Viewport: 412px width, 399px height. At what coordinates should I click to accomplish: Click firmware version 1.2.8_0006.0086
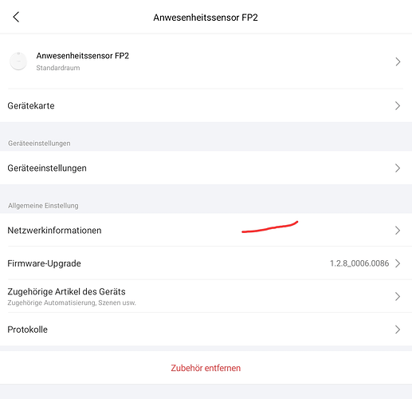click(359, 263)
